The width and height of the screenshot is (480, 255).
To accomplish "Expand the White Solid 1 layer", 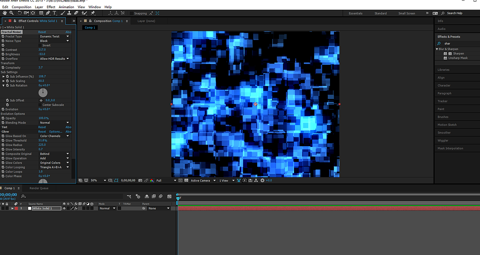I will 12,208.
